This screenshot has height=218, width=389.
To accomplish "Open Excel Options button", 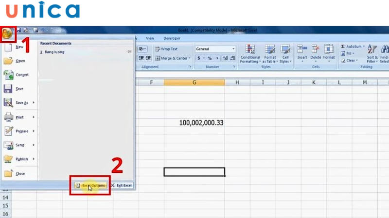I will pos(90,186).
